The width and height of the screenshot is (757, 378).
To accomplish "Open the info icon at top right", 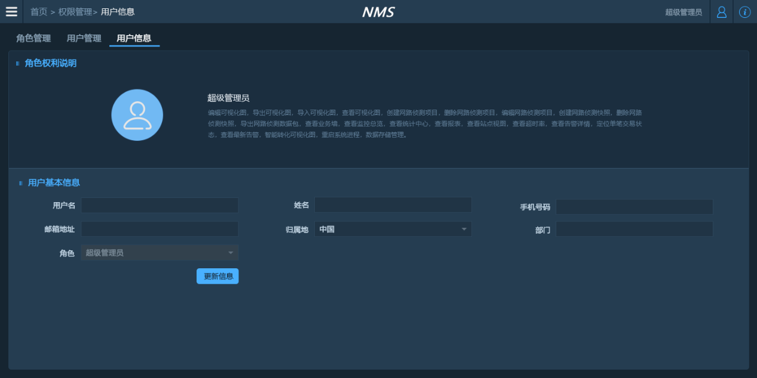I will 744,12.
